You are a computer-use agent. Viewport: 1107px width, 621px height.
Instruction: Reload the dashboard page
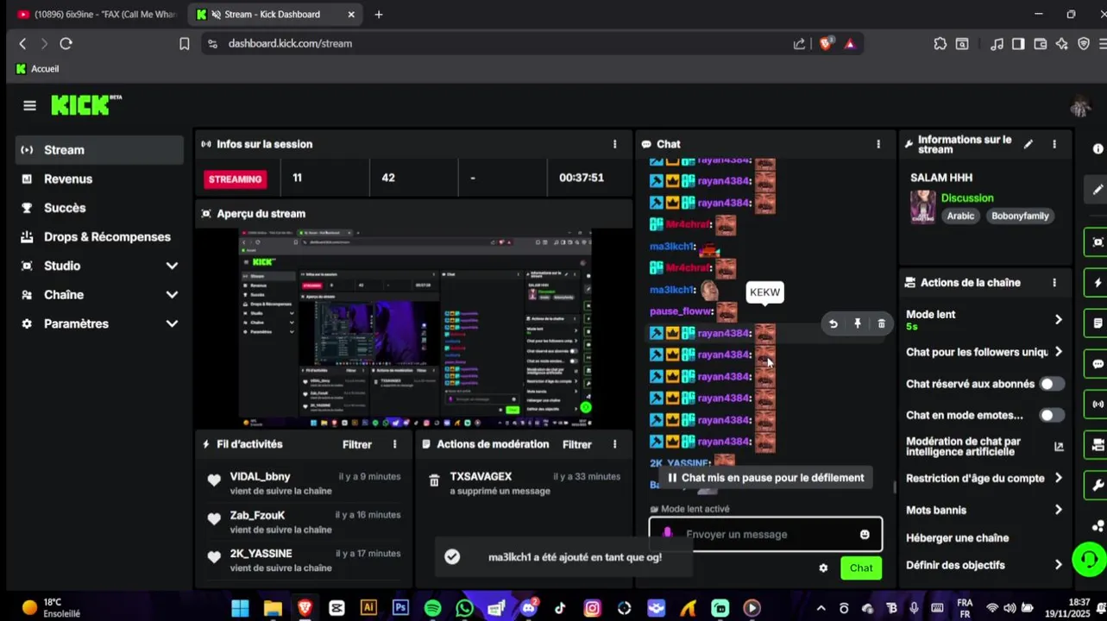point(66,43)
